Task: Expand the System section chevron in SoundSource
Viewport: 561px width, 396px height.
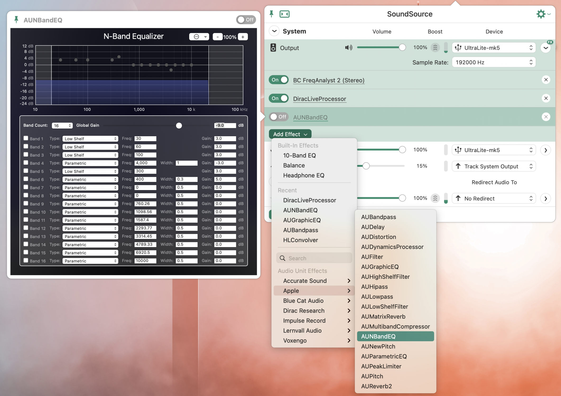Action: point(274,31)
